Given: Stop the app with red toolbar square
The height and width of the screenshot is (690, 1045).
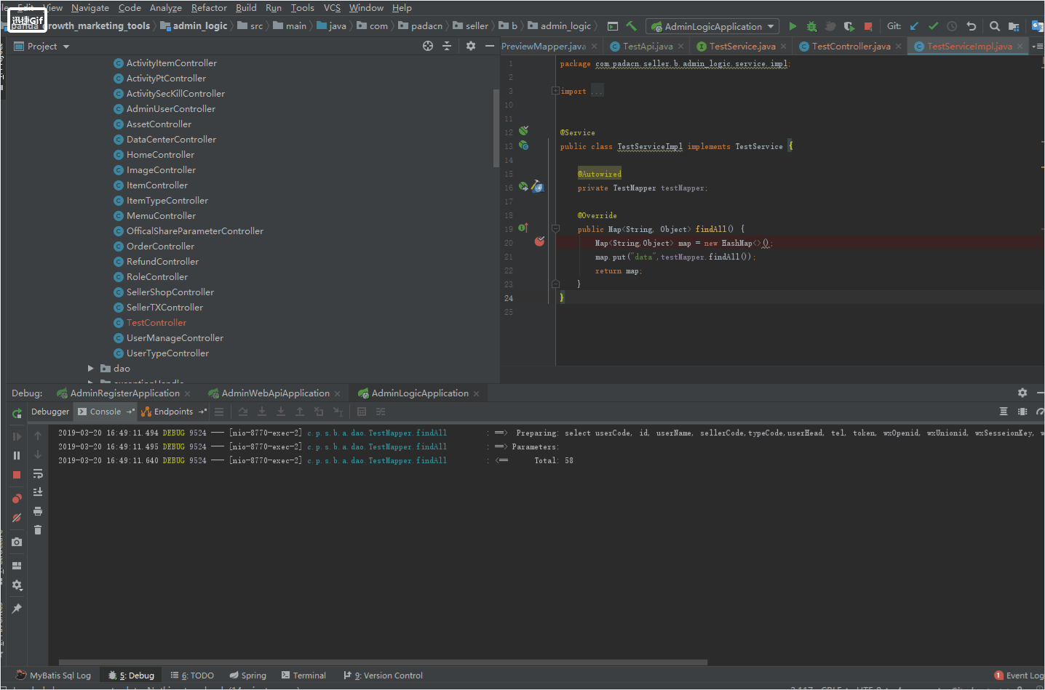Looking at the screenshot, I should pos(868,26).
